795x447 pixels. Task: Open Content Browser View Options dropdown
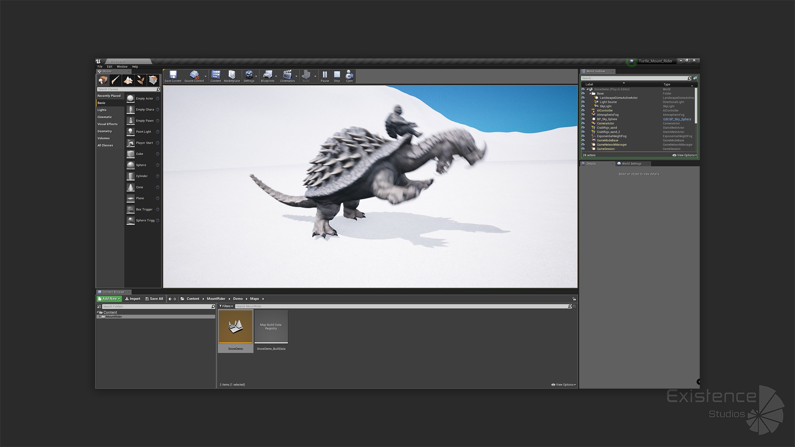click(x=564, y=385)
